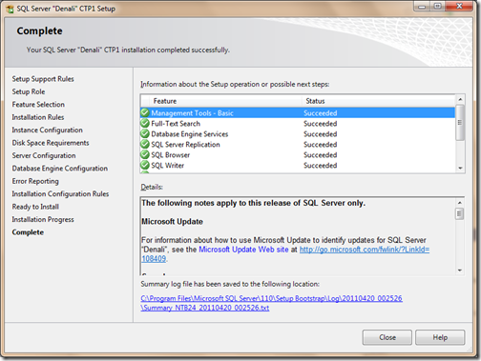Image resolution: width=481 pixels, height=361 pixels.
Task: Click feature list scroll down arrow
Action: pos(460,168)
